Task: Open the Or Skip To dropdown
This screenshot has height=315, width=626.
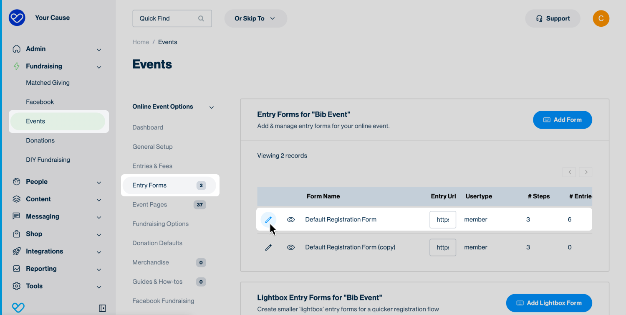Action: (255, 18)
